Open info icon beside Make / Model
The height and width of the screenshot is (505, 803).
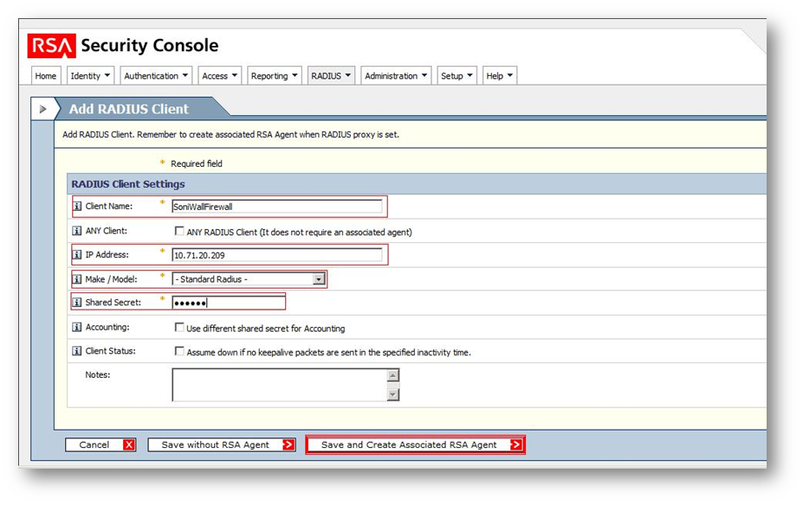77,279
